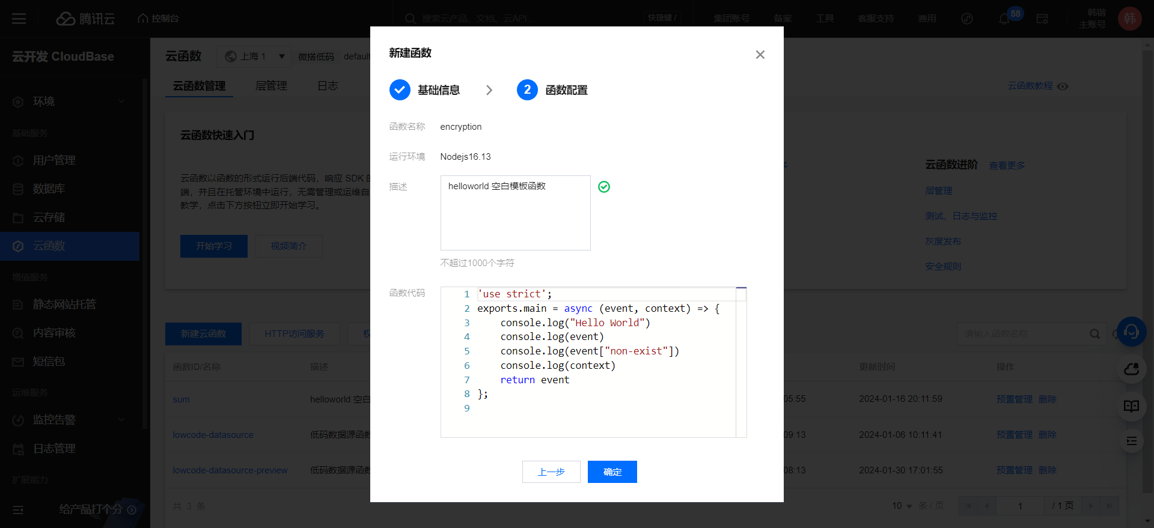Open the 灰度发布 link
1154x528 pixels.
coord(943,241)
